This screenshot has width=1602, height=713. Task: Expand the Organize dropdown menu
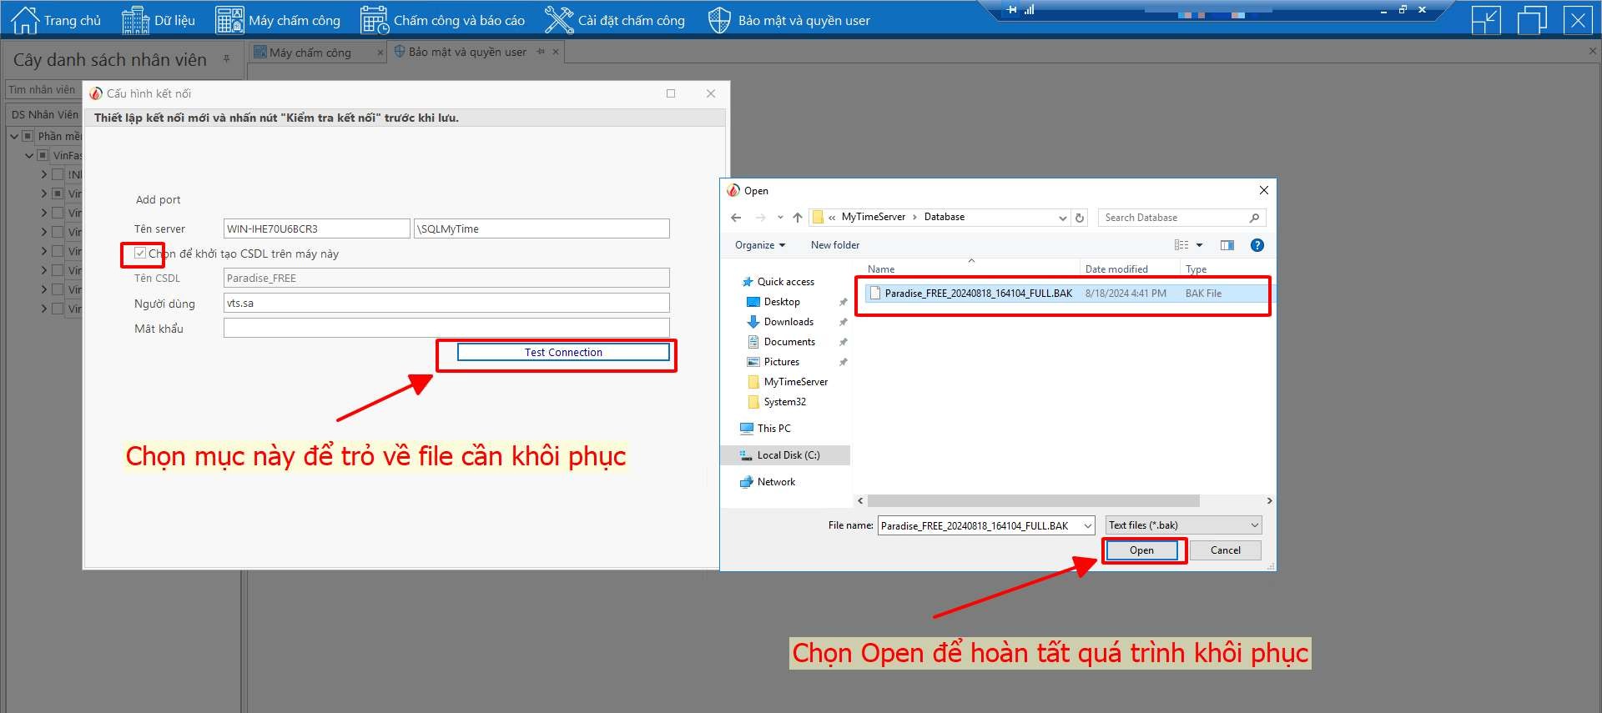[759, 245]
